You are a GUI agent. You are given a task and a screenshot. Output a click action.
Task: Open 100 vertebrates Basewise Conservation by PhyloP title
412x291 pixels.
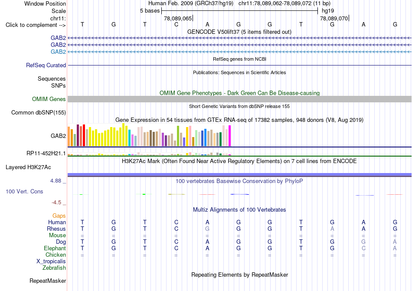239,181
